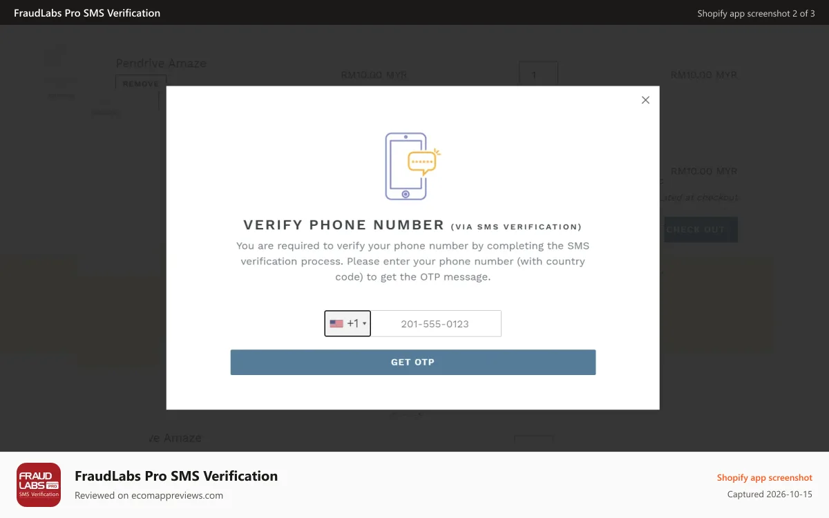Click the dimmed CHECK OUT button
The height and width of the screenshot is (518, 829).
point(701,229)
